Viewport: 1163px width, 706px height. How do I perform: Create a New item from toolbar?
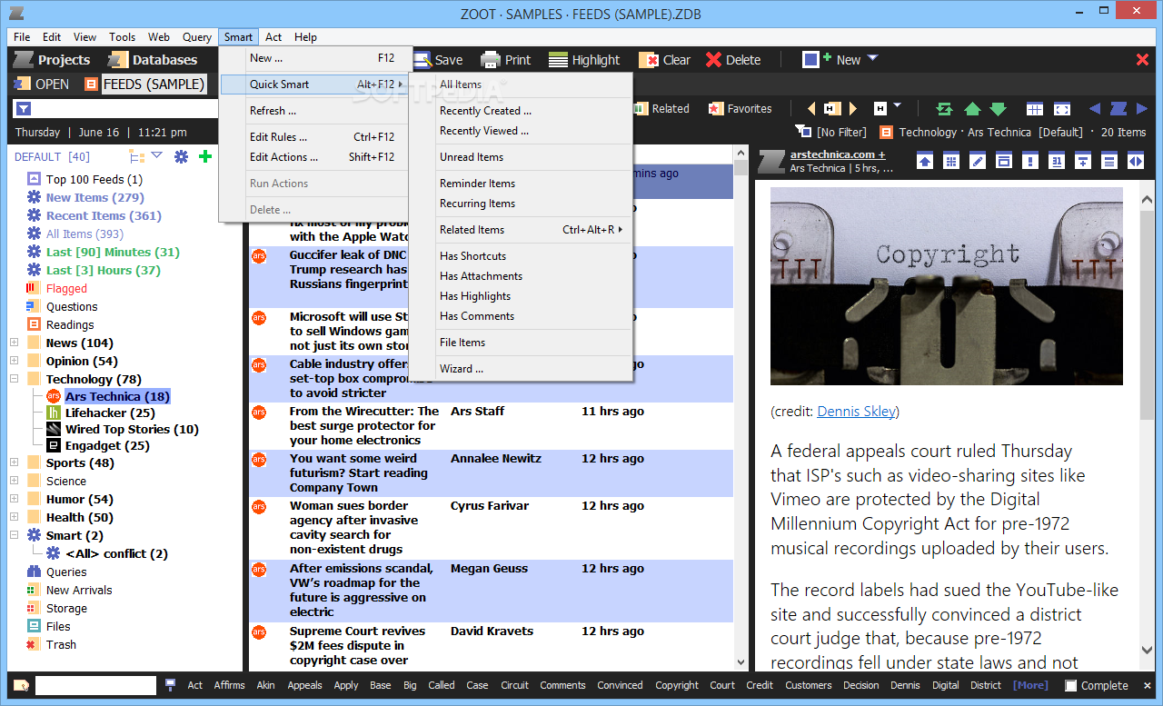click(x=831, y=60)
